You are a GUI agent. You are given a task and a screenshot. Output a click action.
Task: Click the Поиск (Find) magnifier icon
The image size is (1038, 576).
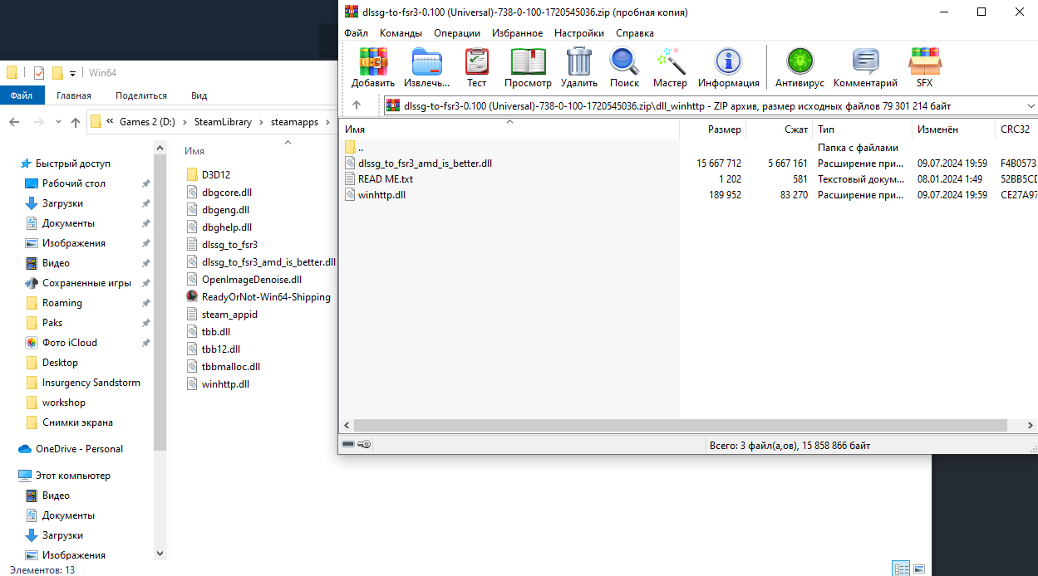click(x=624, y=67)
